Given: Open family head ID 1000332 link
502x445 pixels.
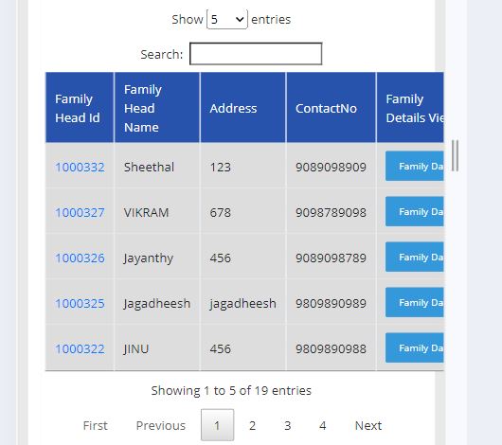Looking at the screenshot, I should (80, 168).
